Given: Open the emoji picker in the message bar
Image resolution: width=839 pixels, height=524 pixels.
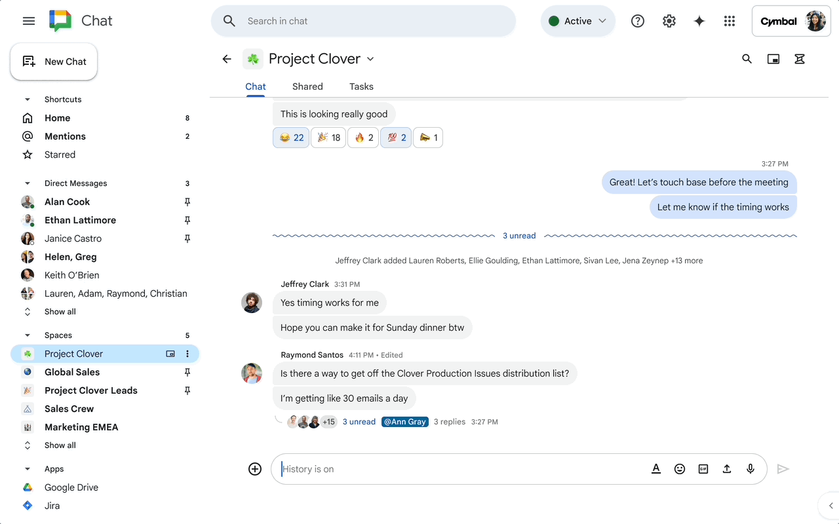Looking at the screenshot, I should 680,469.
